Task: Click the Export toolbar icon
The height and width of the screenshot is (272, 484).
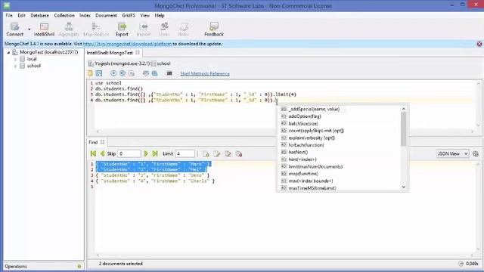Action: pyautogui.click(x=122, y=29)
